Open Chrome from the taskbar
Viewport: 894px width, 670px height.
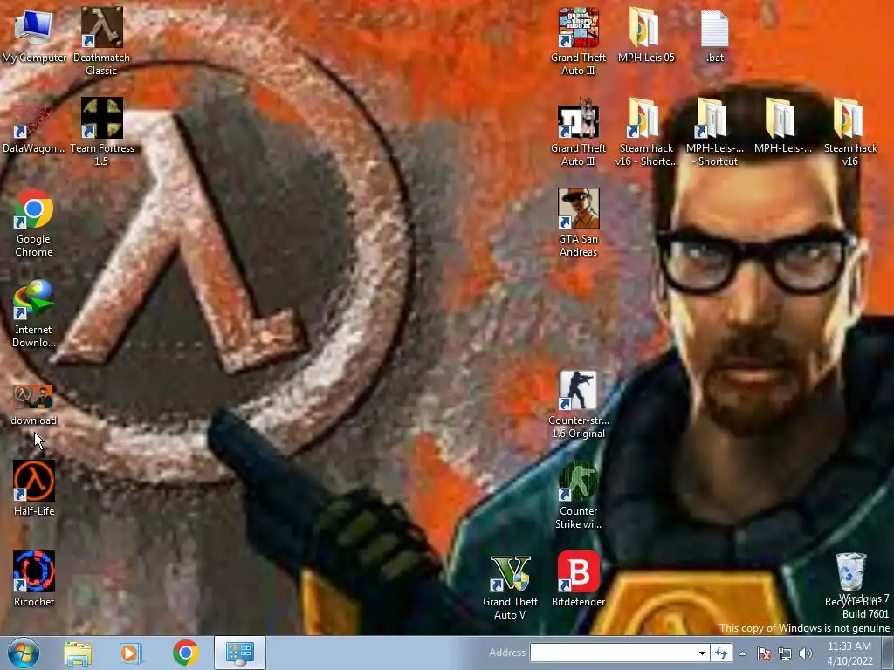click(185, 653)
